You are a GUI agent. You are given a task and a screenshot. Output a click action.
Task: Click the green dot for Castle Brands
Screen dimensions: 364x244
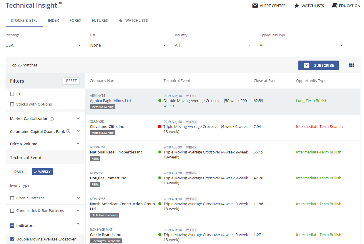coord(160,235)
